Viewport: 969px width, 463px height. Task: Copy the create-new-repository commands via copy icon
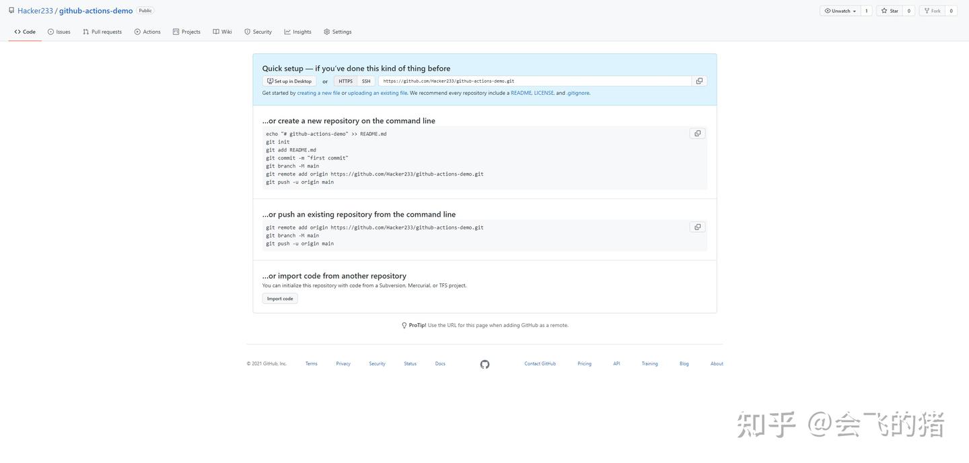pos(697,133)
